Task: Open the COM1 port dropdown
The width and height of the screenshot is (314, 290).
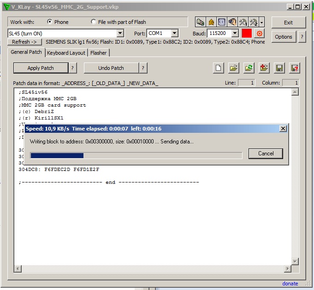Action: [x=174, y=34]
